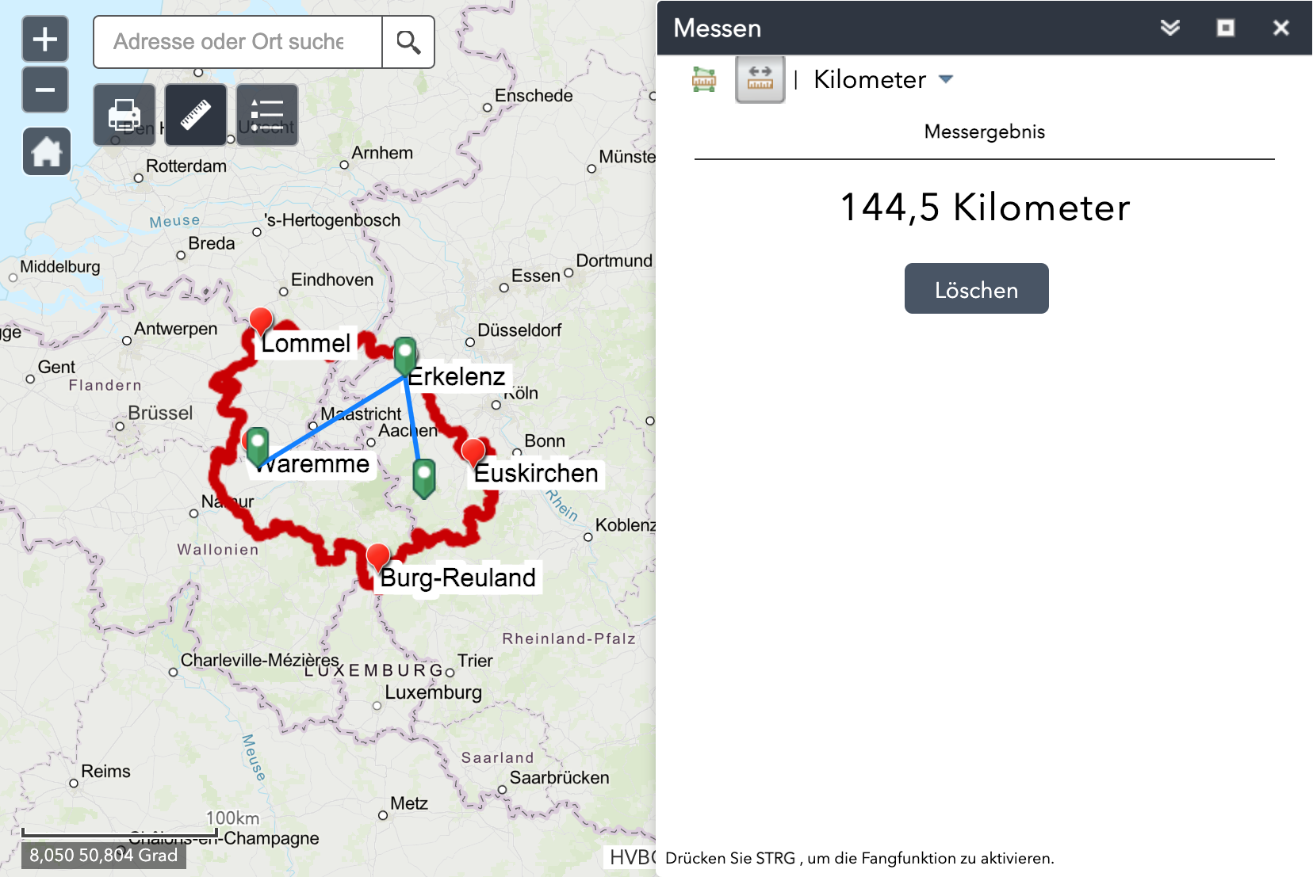Close the Messen panel
Image resolution: width=1313 pixels, height=877 pixels.
(1280, 28)
